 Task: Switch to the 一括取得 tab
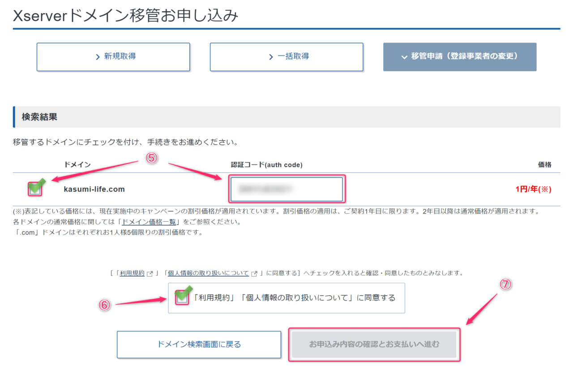[x=286, y=57]
